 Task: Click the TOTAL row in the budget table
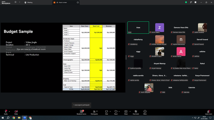tap(89, 89)
